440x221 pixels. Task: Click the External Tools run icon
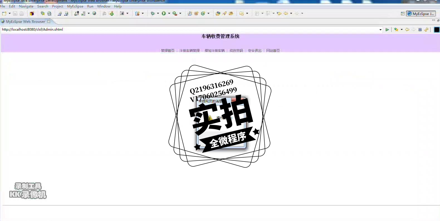[x=175, y=13]
